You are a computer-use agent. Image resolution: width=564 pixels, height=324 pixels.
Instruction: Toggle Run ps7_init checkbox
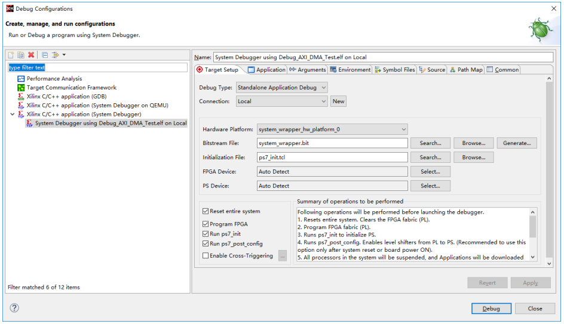(206, 234)
